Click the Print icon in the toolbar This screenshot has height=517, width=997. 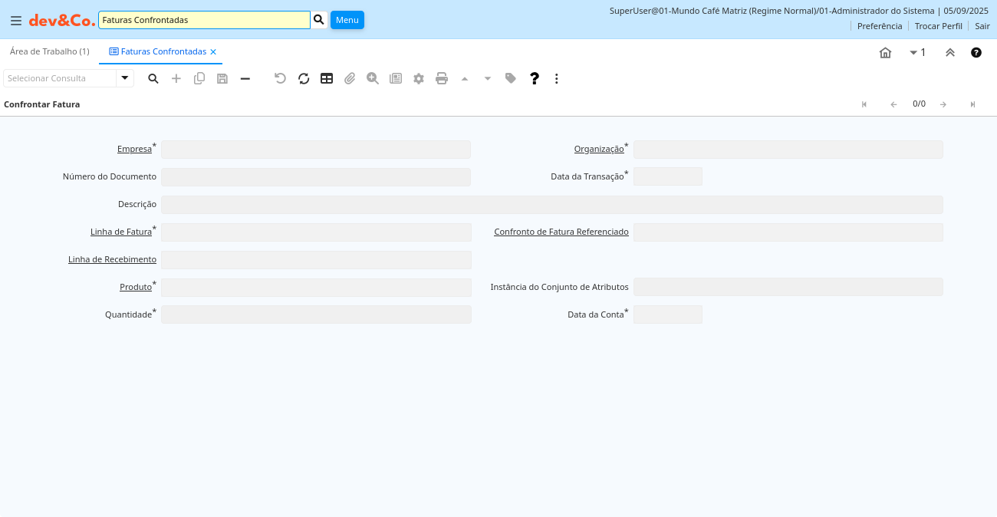[442, 78]
